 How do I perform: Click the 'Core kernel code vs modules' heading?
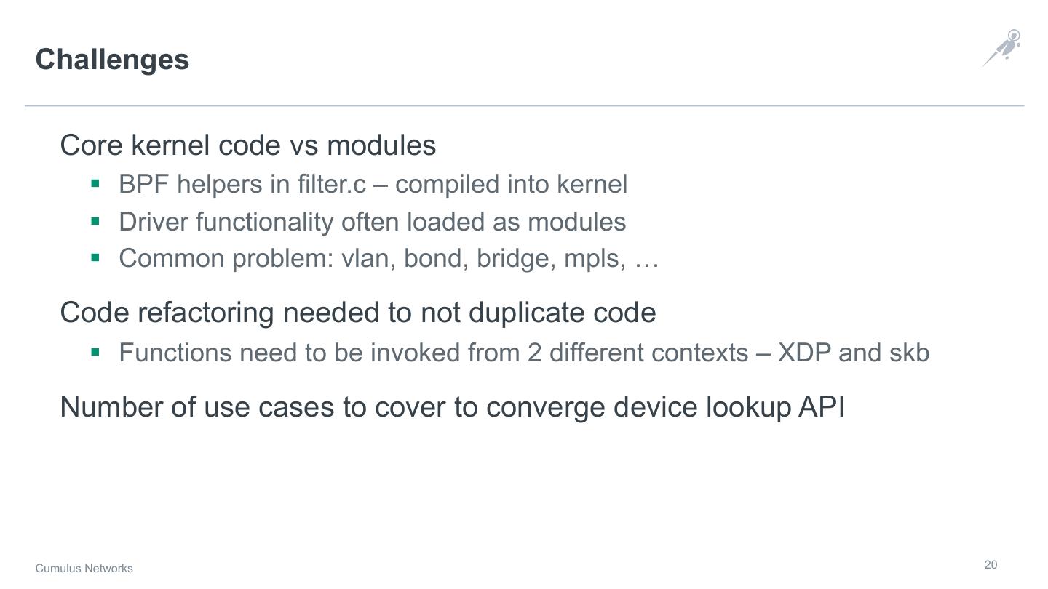coord(247,145)
